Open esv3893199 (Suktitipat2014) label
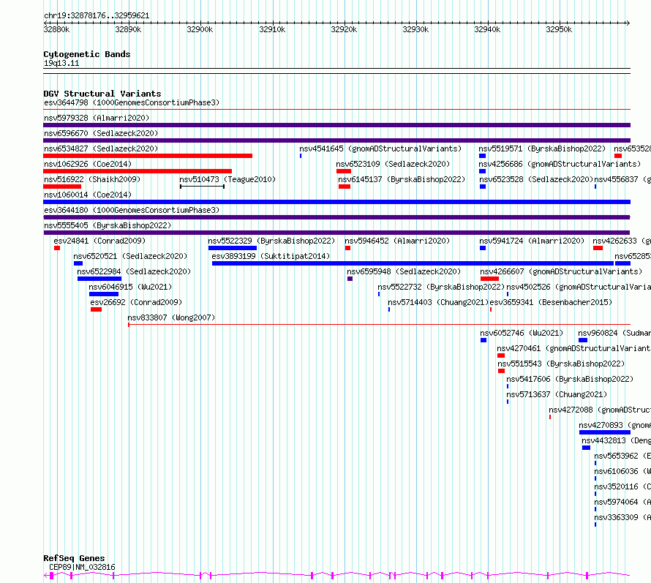651x583 pixels. (271, 256)
